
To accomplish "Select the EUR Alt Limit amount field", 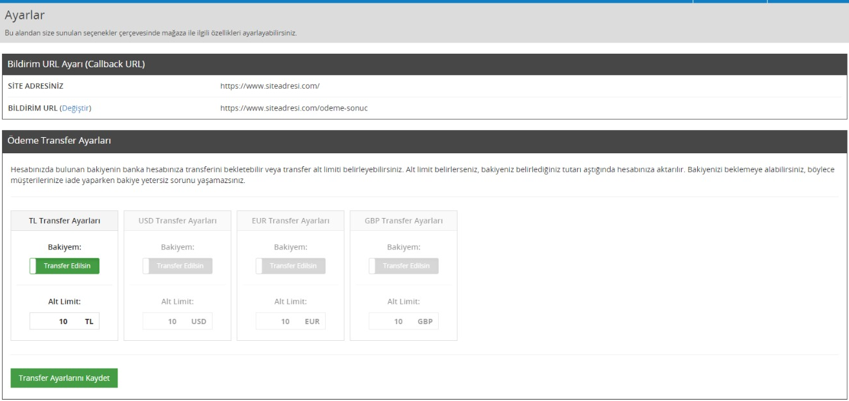I will pos(281,321).
